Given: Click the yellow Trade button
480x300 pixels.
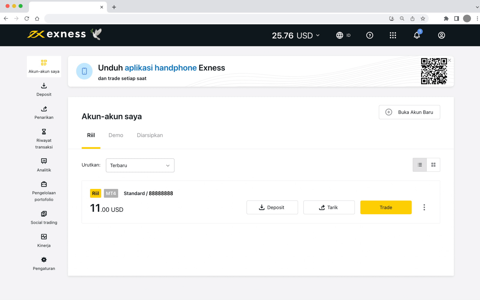Looking at the screenshot, I should 386,207.
